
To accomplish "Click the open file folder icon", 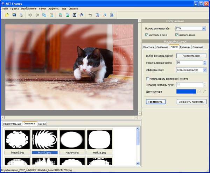I will 7,15.
